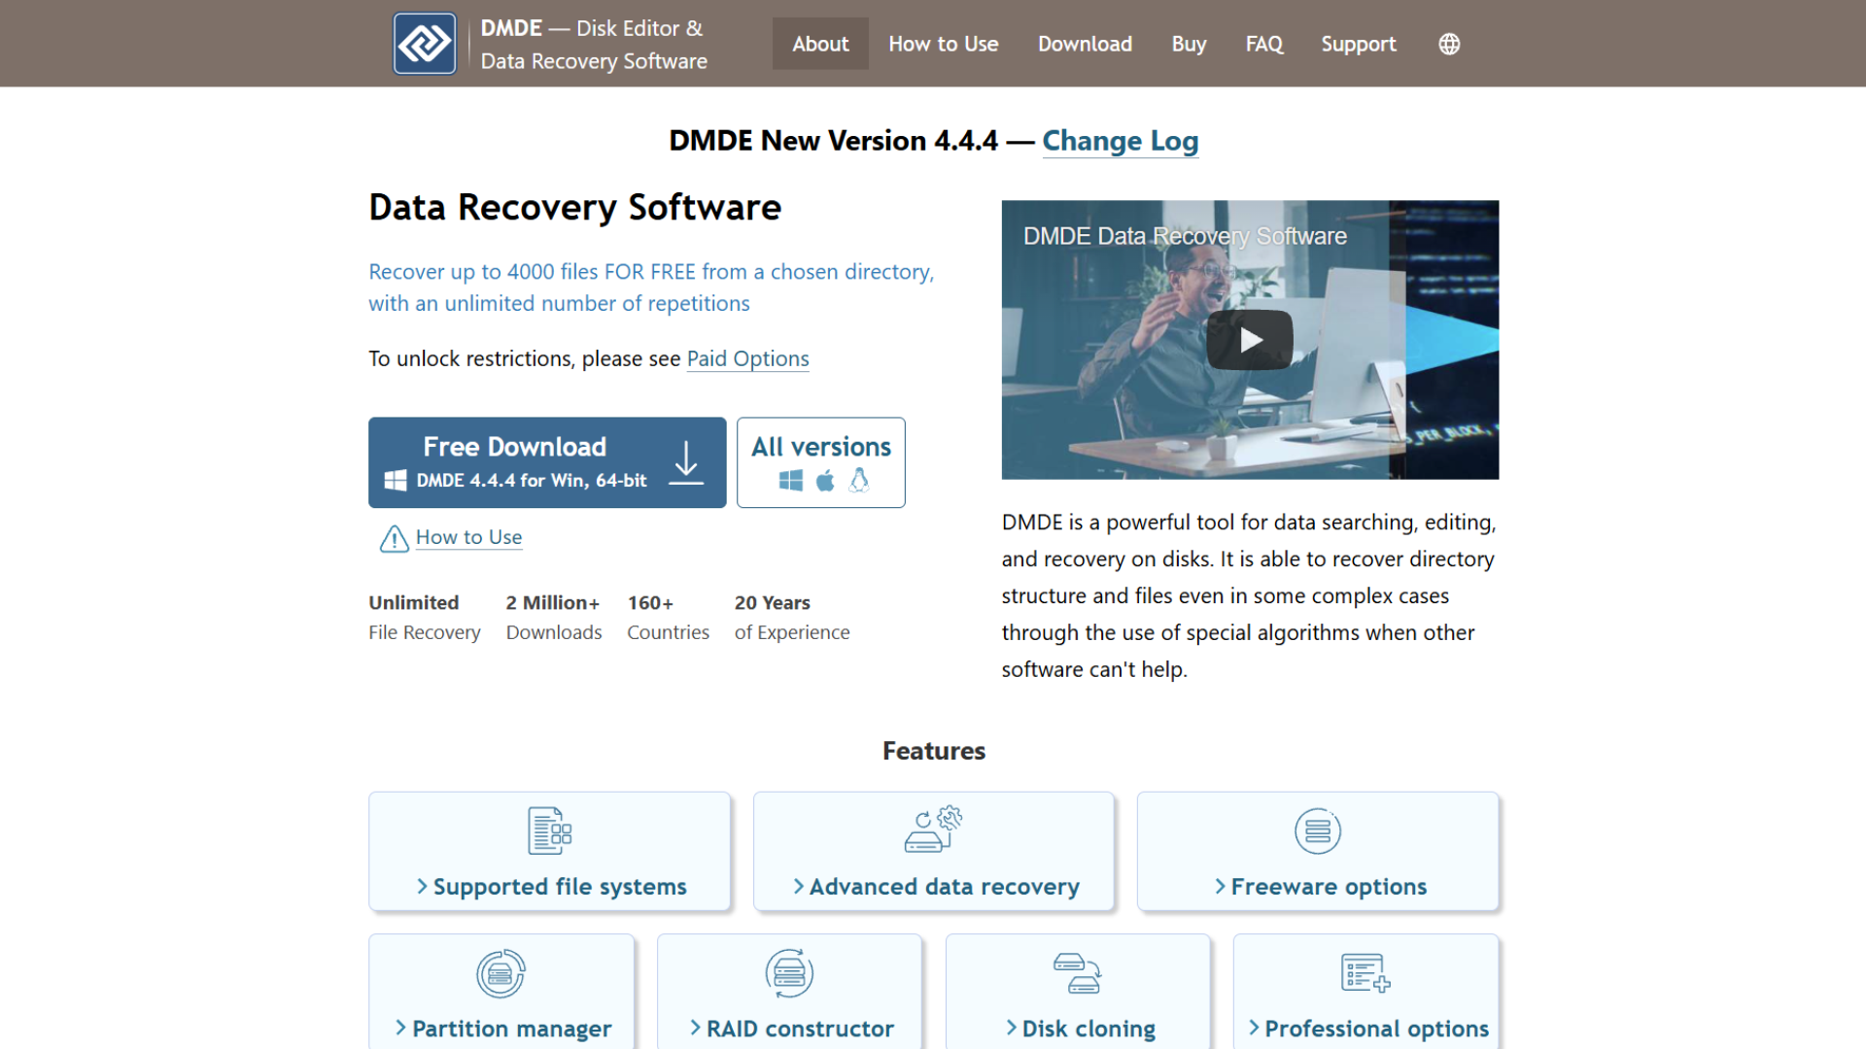
Task: Open the language globe icon
Action: [x=1449, y=44]
